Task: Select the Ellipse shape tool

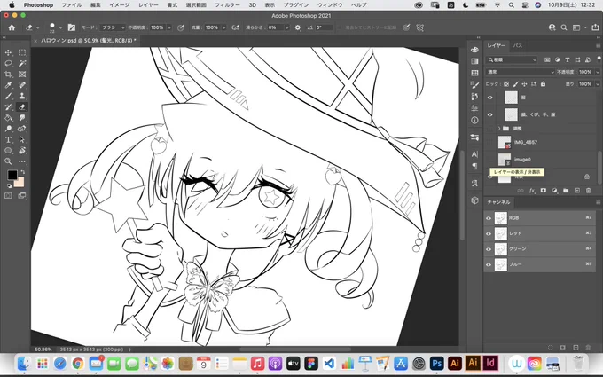Action: 8,151
